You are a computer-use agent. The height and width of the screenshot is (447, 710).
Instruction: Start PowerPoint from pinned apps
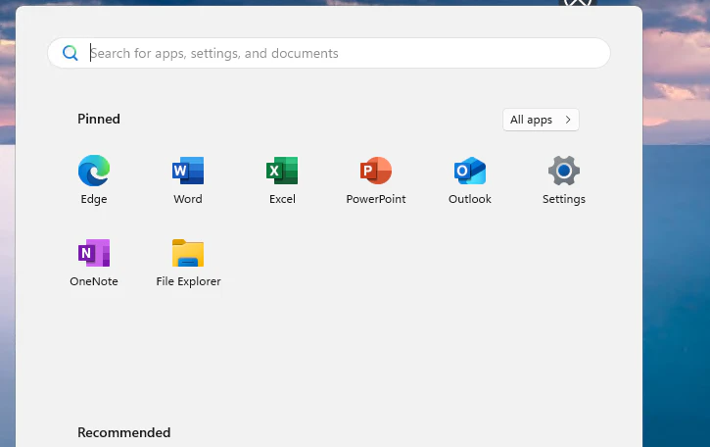click(376, 179)
